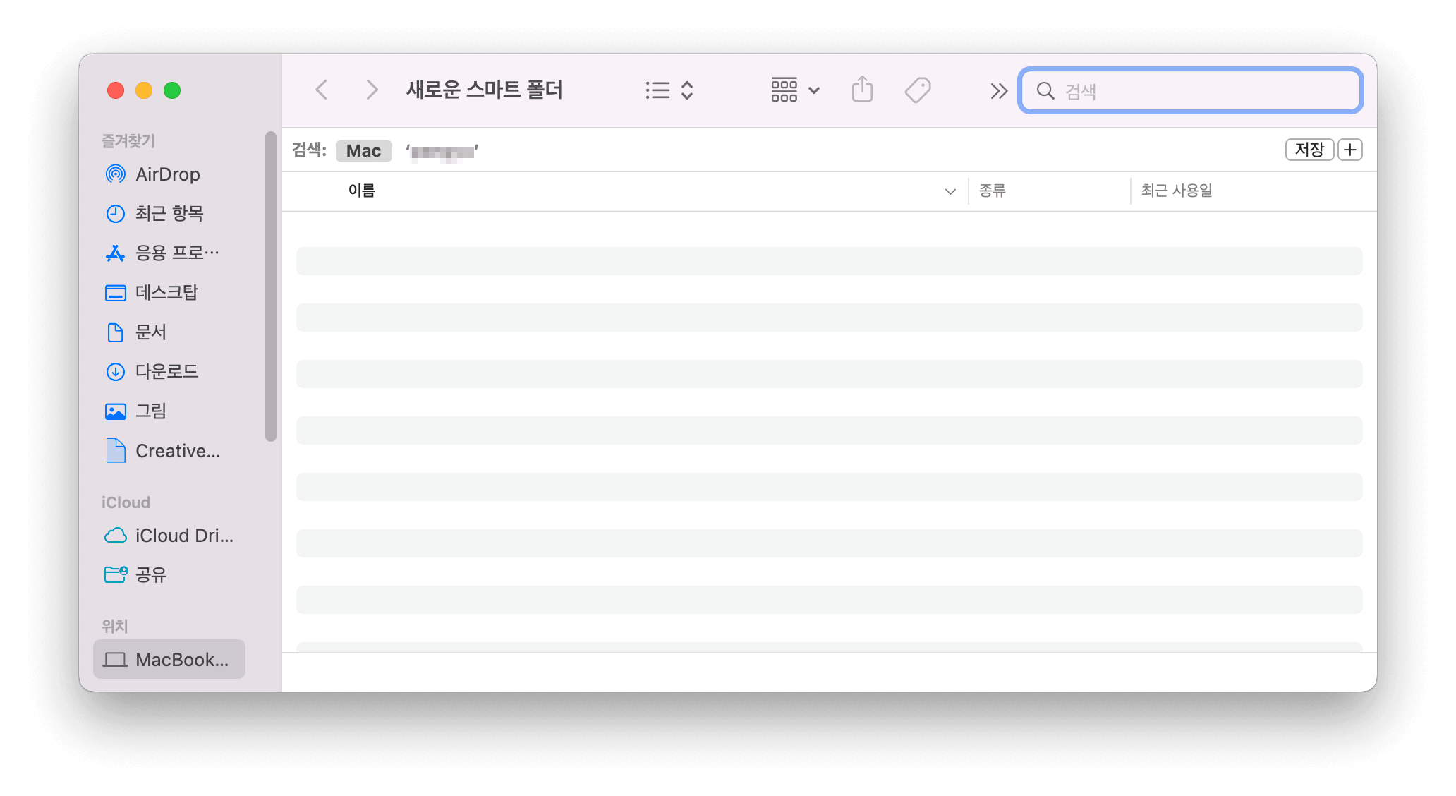Go forward with the right chevron
1456x796 pixels.
372,90
